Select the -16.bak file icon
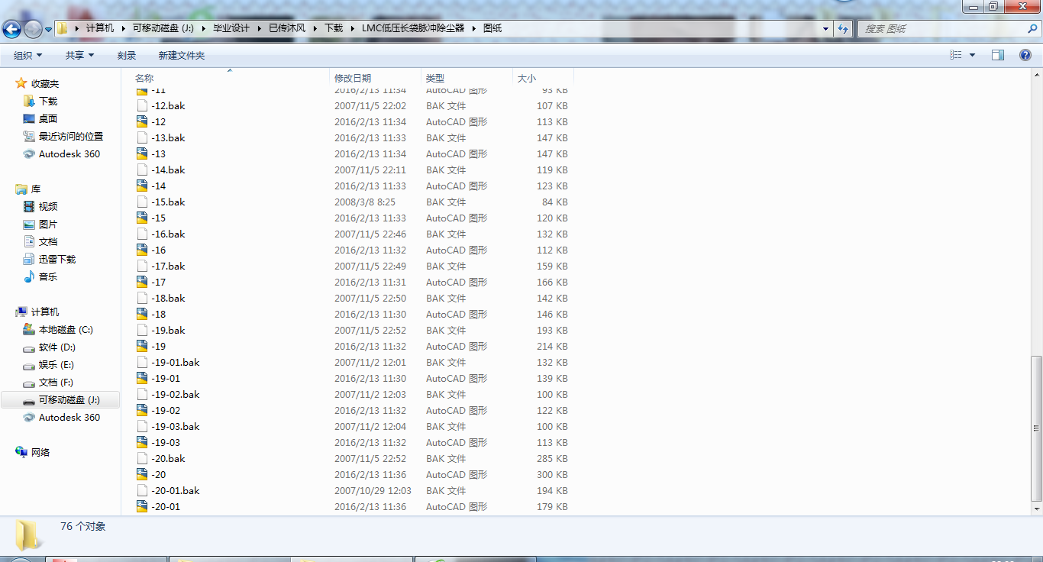 [x=142, y=234]
